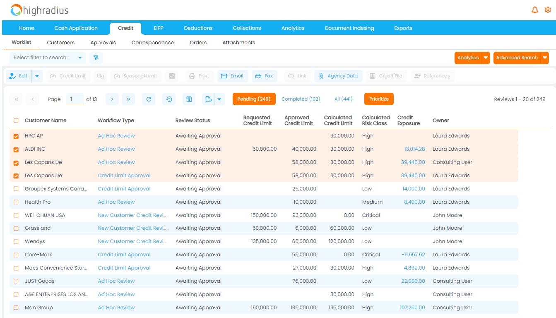The height and width of the screenshot is (318, 556).
Task: Click the References toolbar button
Action: pyautogui.click(x=432, y=76)
